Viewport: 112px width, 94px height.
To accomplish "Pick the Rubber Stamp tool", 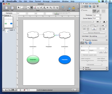I will pyautogui.click(x=44, y=8).
